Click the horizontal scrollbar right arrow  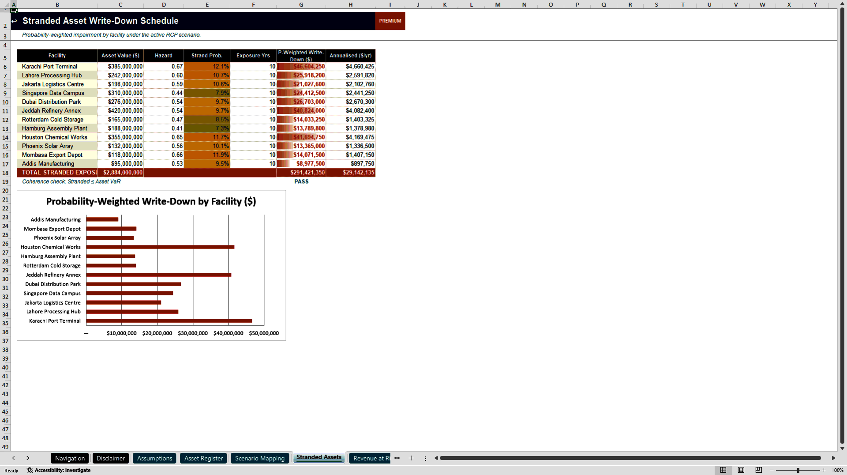833,458
